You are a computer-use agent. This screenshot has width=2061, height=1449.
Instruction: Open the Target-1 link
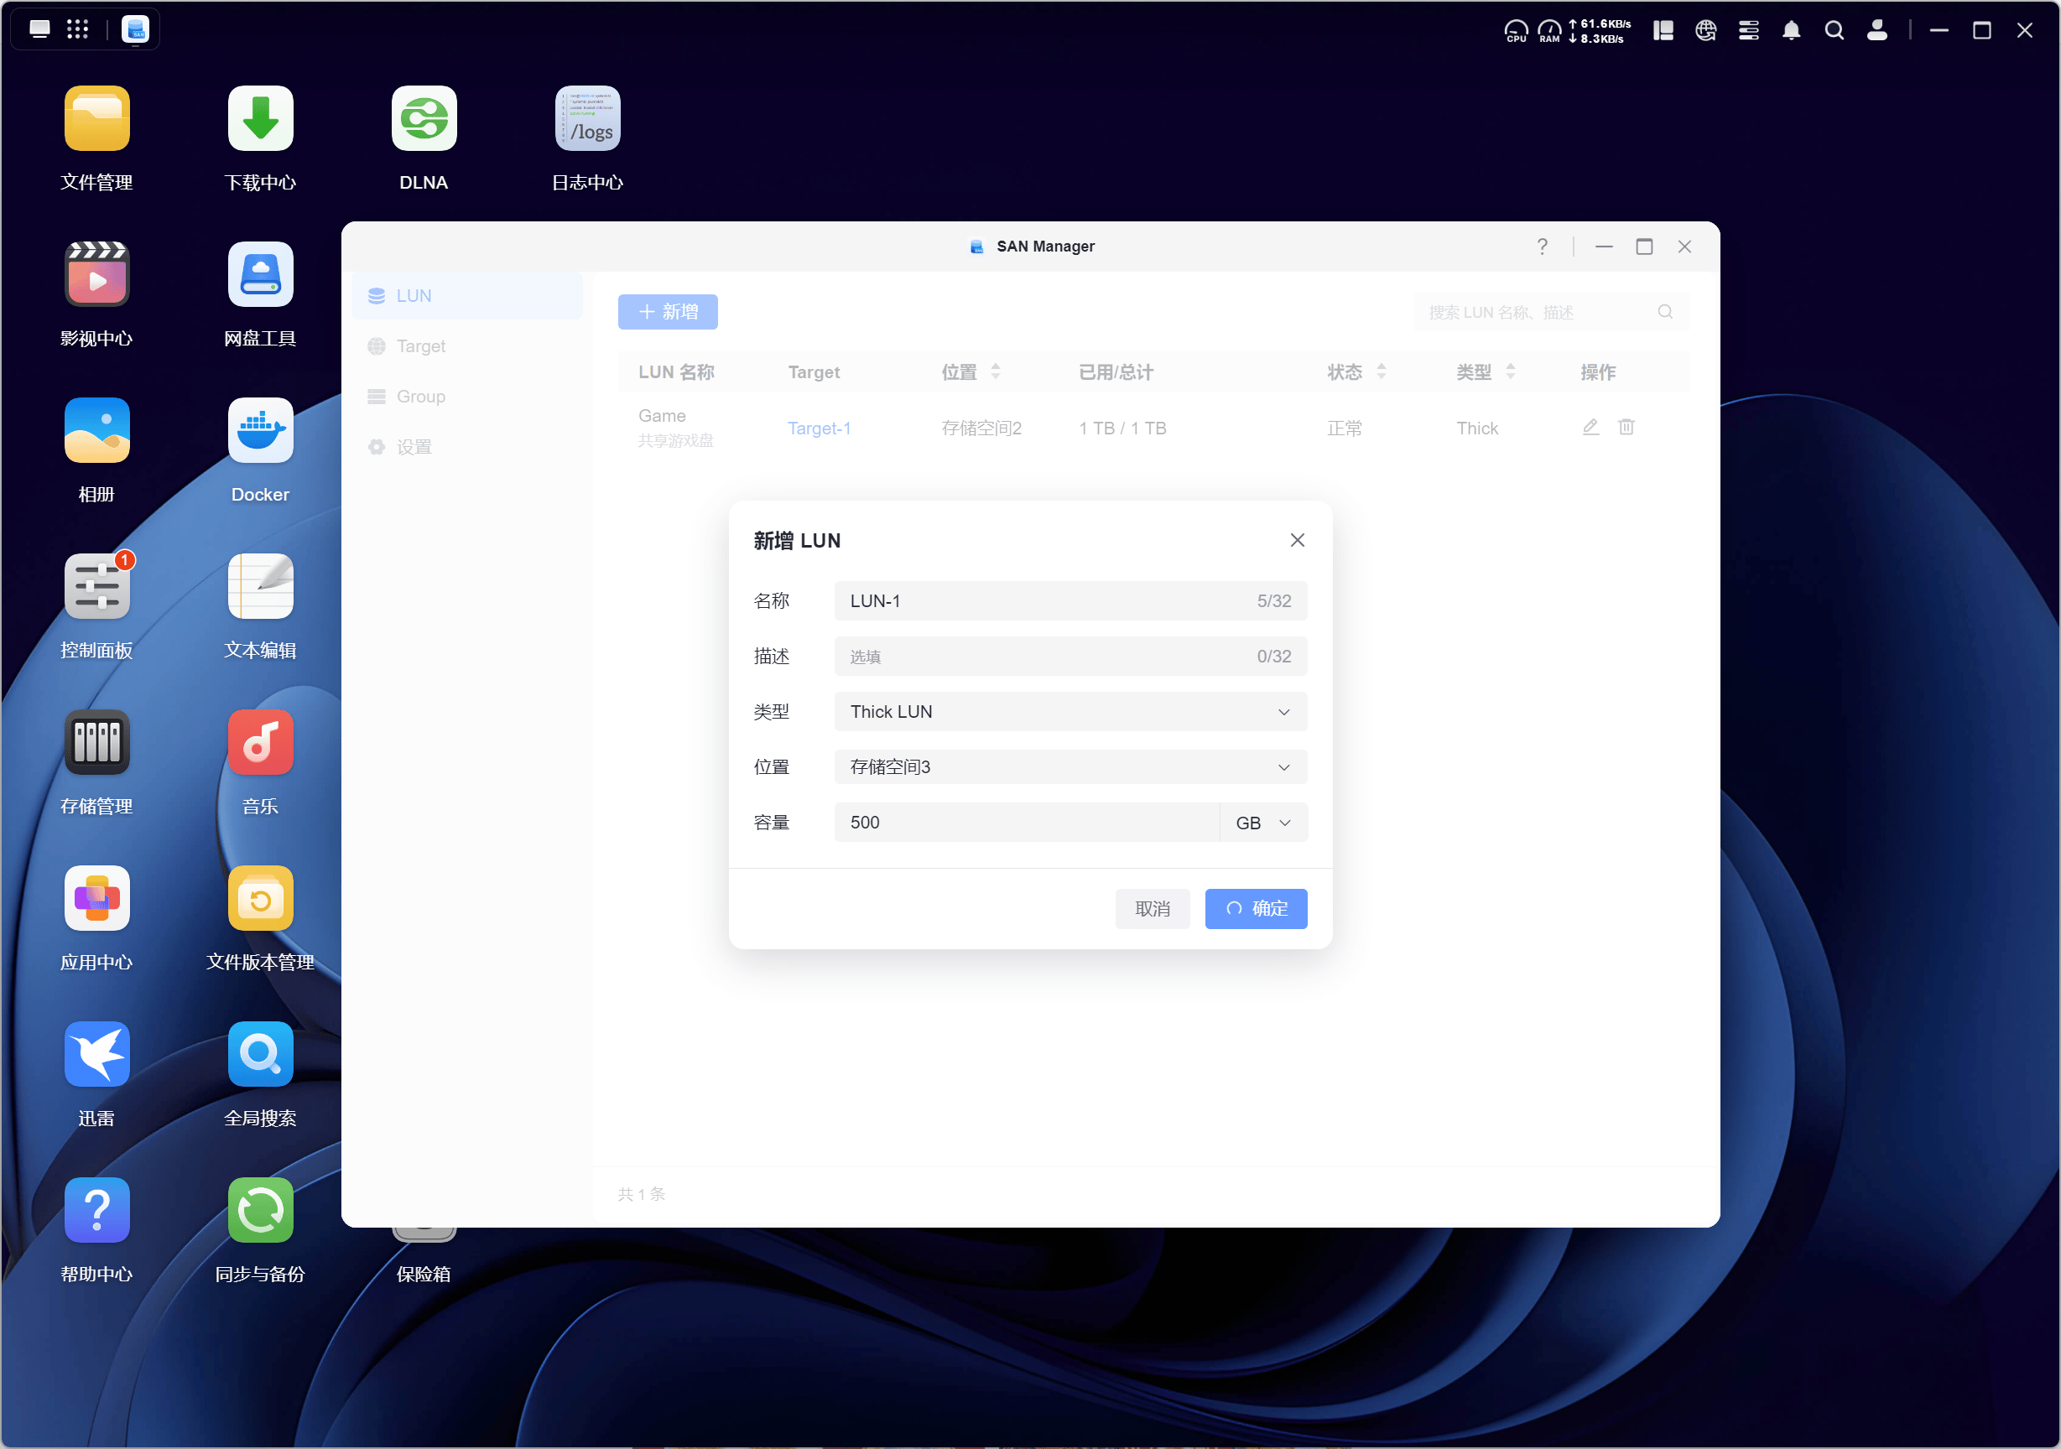click(x=819, y=428)
